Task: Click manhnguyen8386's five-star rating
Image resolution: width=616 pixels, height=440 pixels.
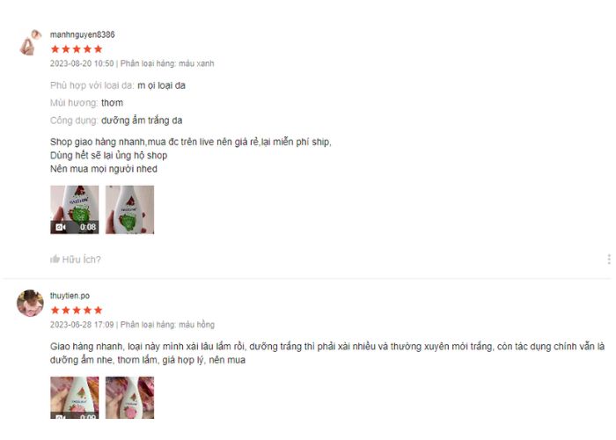Action: pos(77,49)
